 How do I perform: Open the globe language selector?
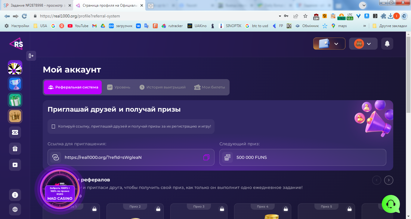[x=15, y=209]
